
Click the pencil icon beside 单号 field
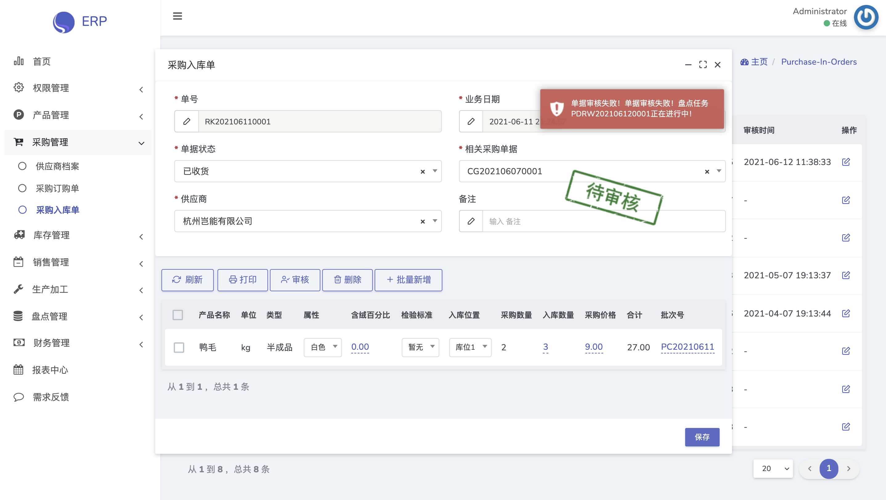[187, 121]
